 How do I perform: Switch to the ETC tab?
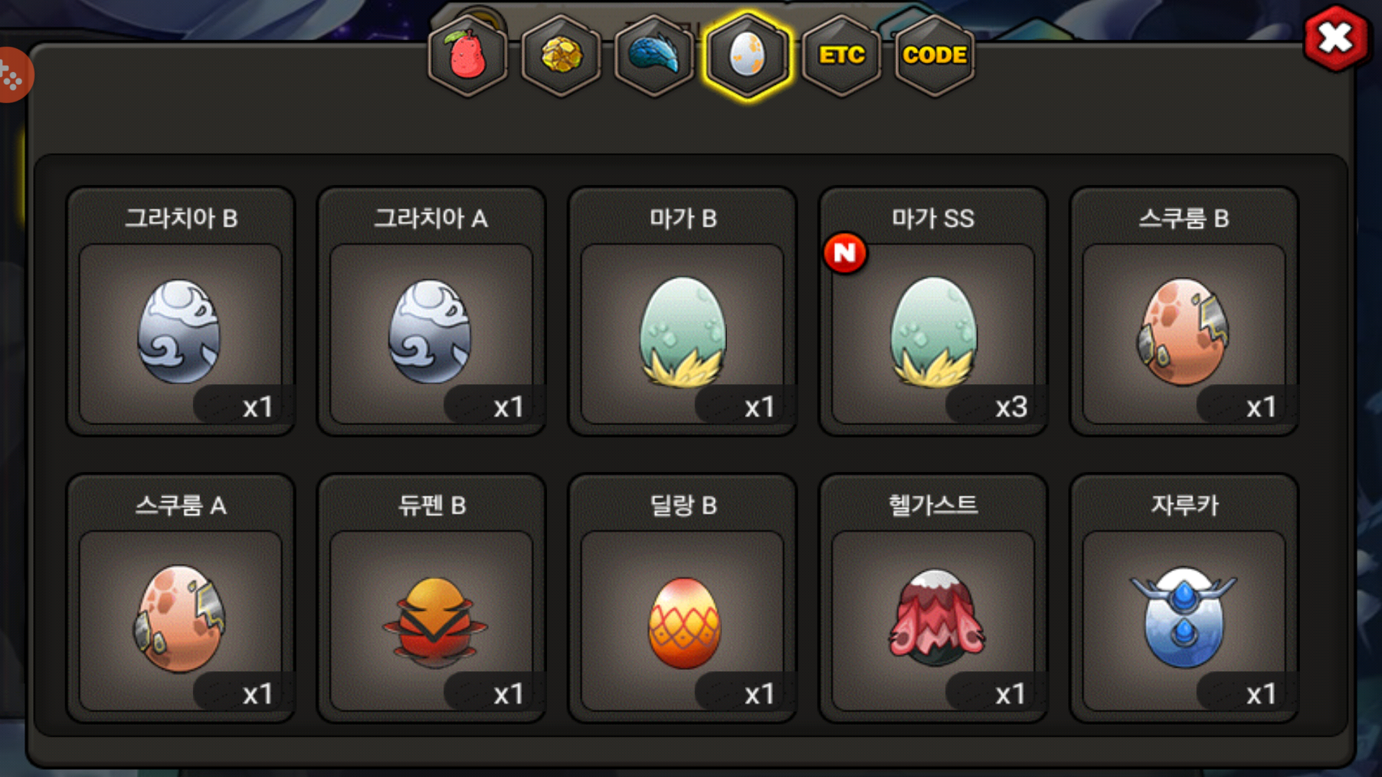(841, 55)
